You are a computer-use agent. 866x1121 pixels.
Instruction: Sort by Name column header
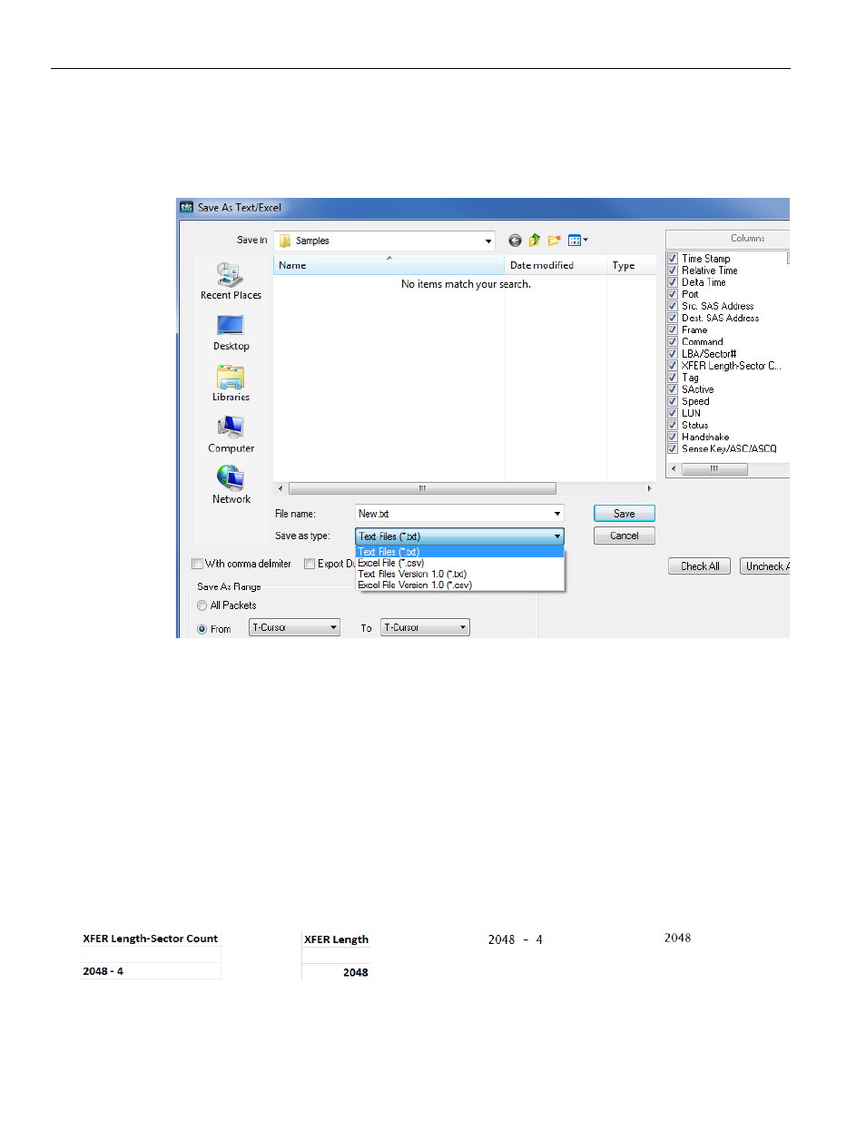[389, 265]
